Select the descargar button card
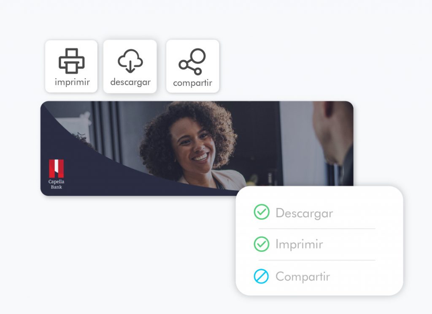This screenshot has width=432, height=314. (130, 66)
